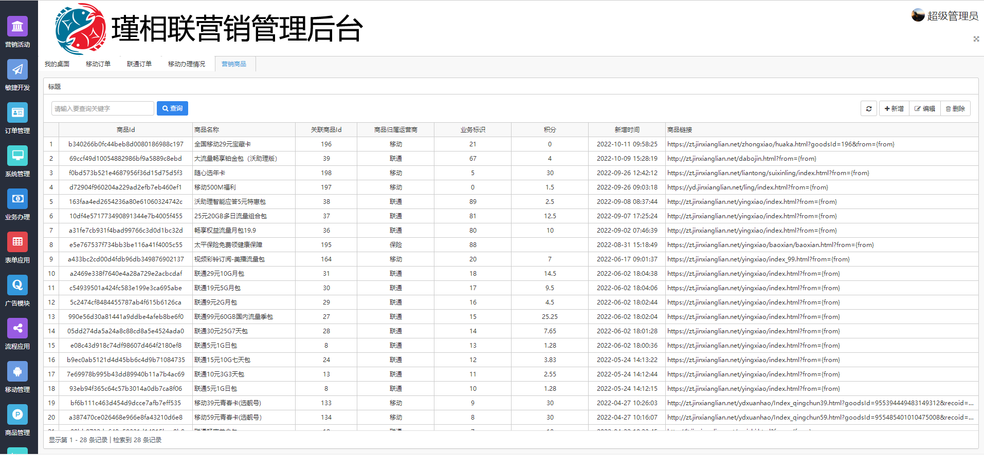Click the 超级管理员 user avatar
This screenshot has height=455, width=984.
click(918, 15)
